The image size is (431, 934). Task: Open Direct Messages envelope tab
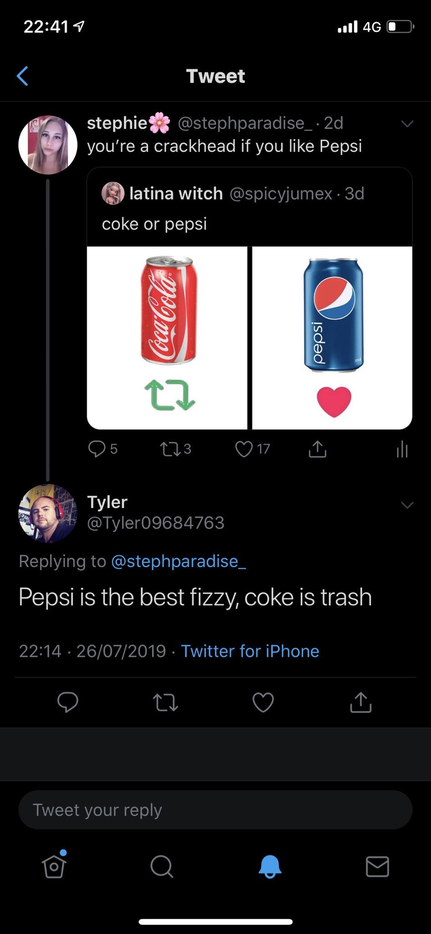pos(377,867)
